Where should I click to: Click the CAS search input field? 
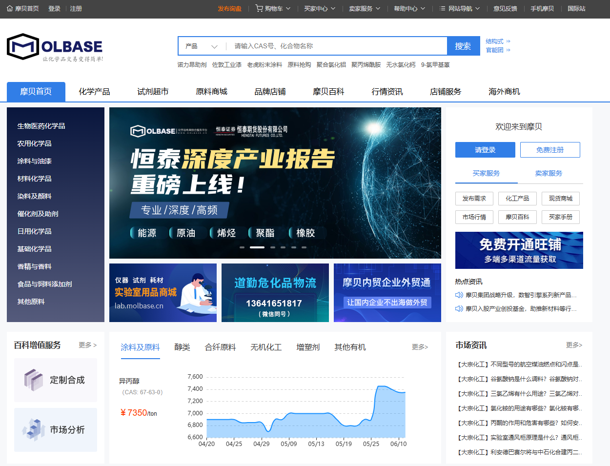[x=337, y=46]
